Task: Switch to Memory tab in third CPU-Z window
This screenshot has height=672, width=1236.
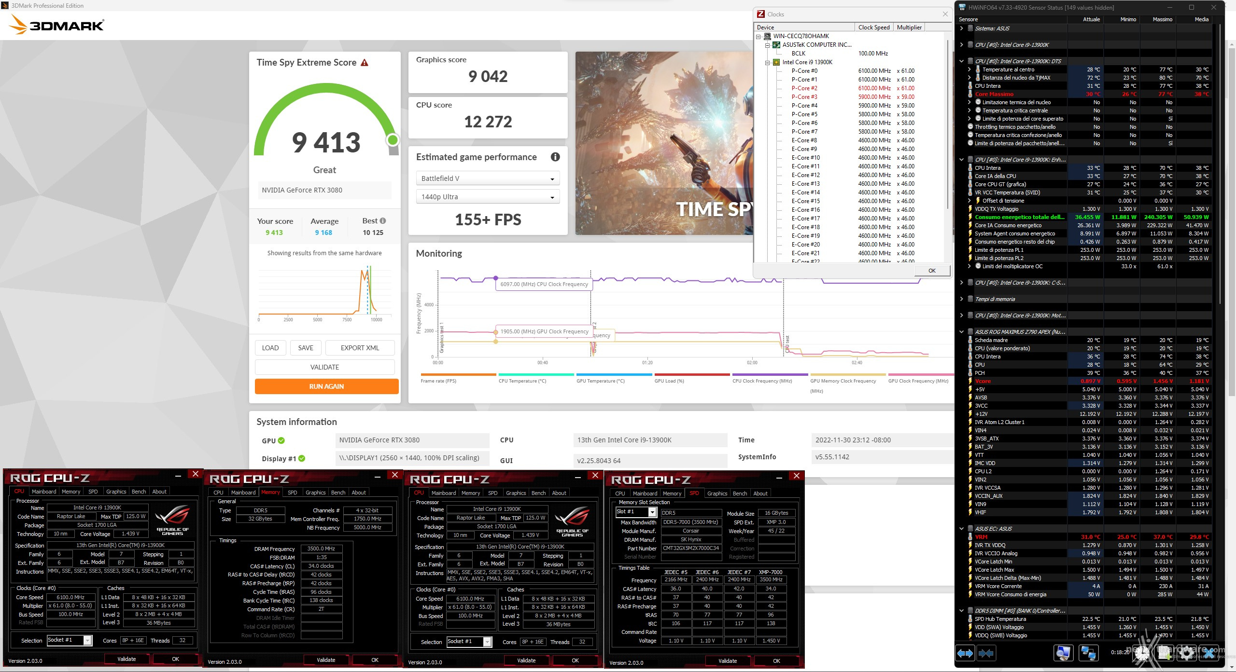Action: [470, 493]
